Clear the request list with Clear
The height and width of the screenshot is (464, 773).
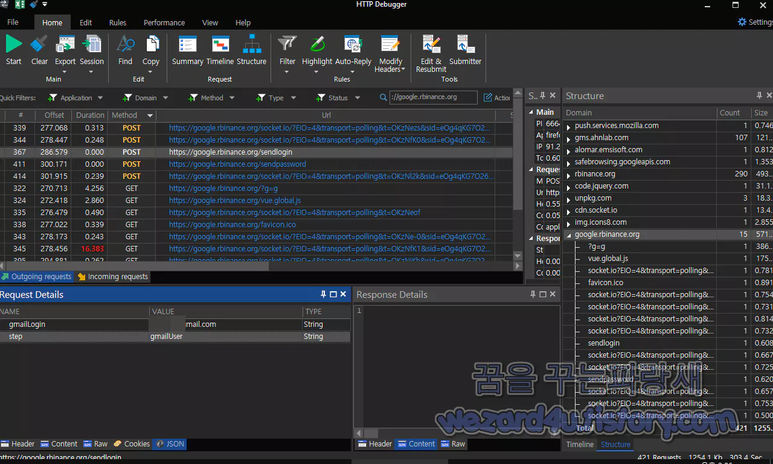point(39,44)
